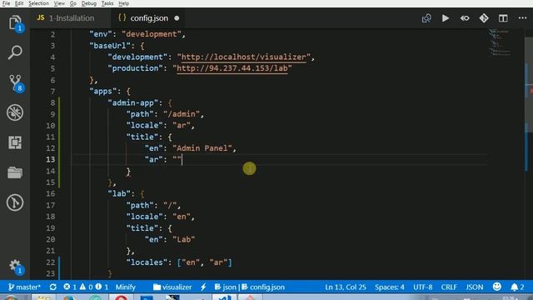Click the "env" key on line 2
Screen dimensions: 533x300
point(101,34)
